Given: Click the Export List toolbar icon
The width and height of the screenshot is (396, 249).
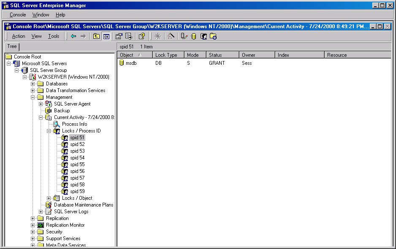Looking at the screenshot, I should 129,36.
